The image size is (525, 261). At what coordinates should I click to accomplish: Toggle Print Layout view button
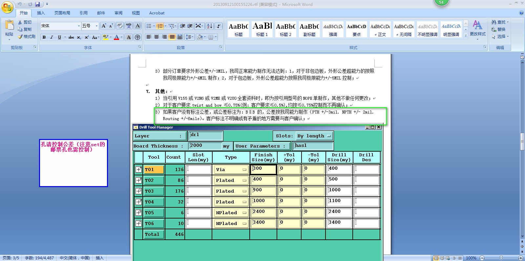[x=436, y=258]
